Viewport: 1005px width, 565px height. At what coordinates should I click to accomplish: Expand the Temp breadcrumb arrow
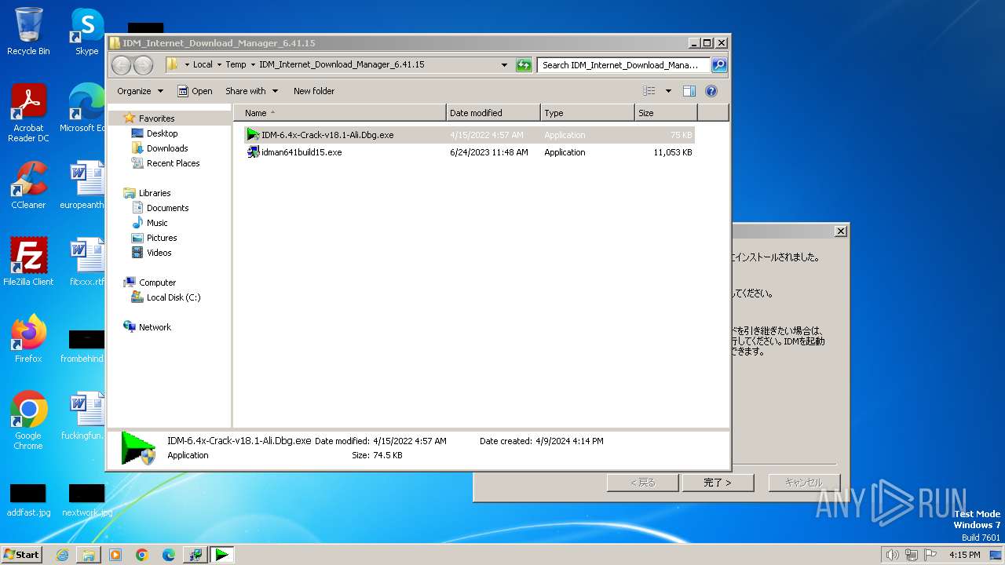(253, 65)
